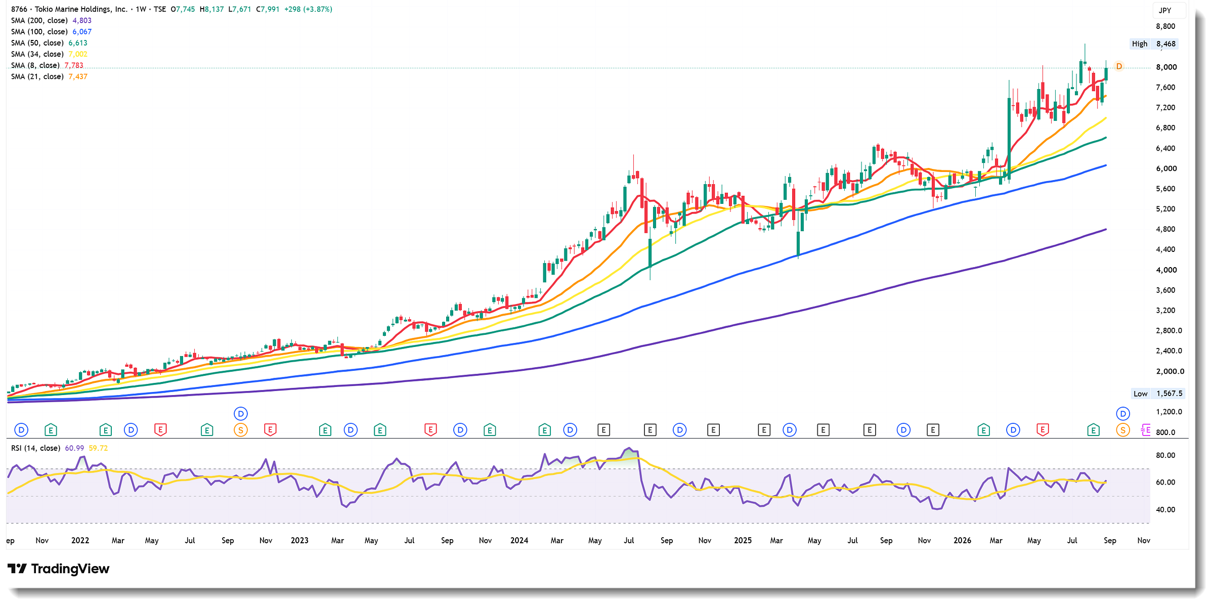Select the SMA (8, close) indicator legend
This screenshot has width=1214, height=607.
click(x=47, y=65)
